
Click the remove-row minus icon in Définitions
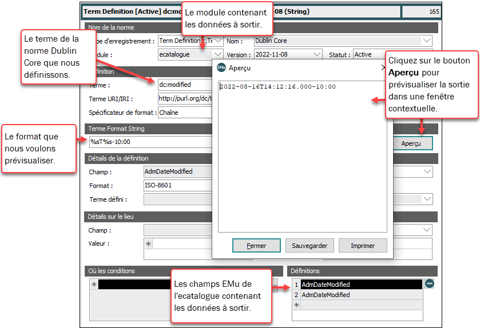[x=430, y=283]
